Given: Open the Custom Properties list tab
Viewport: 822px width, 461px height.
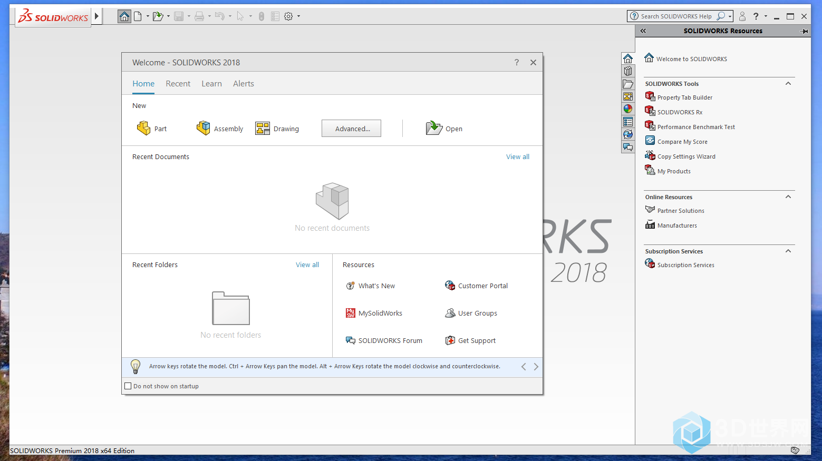Looking at the screenshot, I should [x=628, y=122].
